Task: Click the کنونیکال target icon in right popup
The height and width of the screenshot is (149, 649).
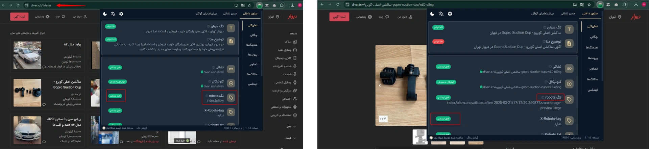Action: coord(569,84)
